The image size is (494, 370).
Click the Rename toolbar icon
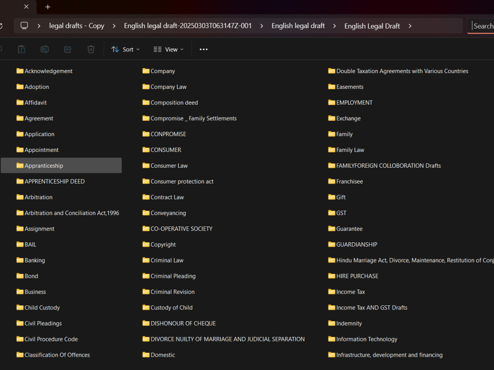(x=45, y=49)
